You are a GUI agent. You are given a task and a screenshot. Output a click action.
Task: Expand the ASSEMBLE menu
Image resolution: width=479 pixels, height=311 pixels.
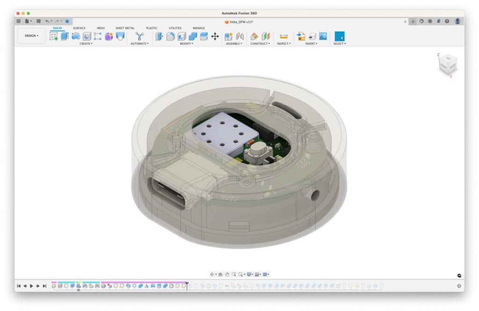(x=234, y=43)
